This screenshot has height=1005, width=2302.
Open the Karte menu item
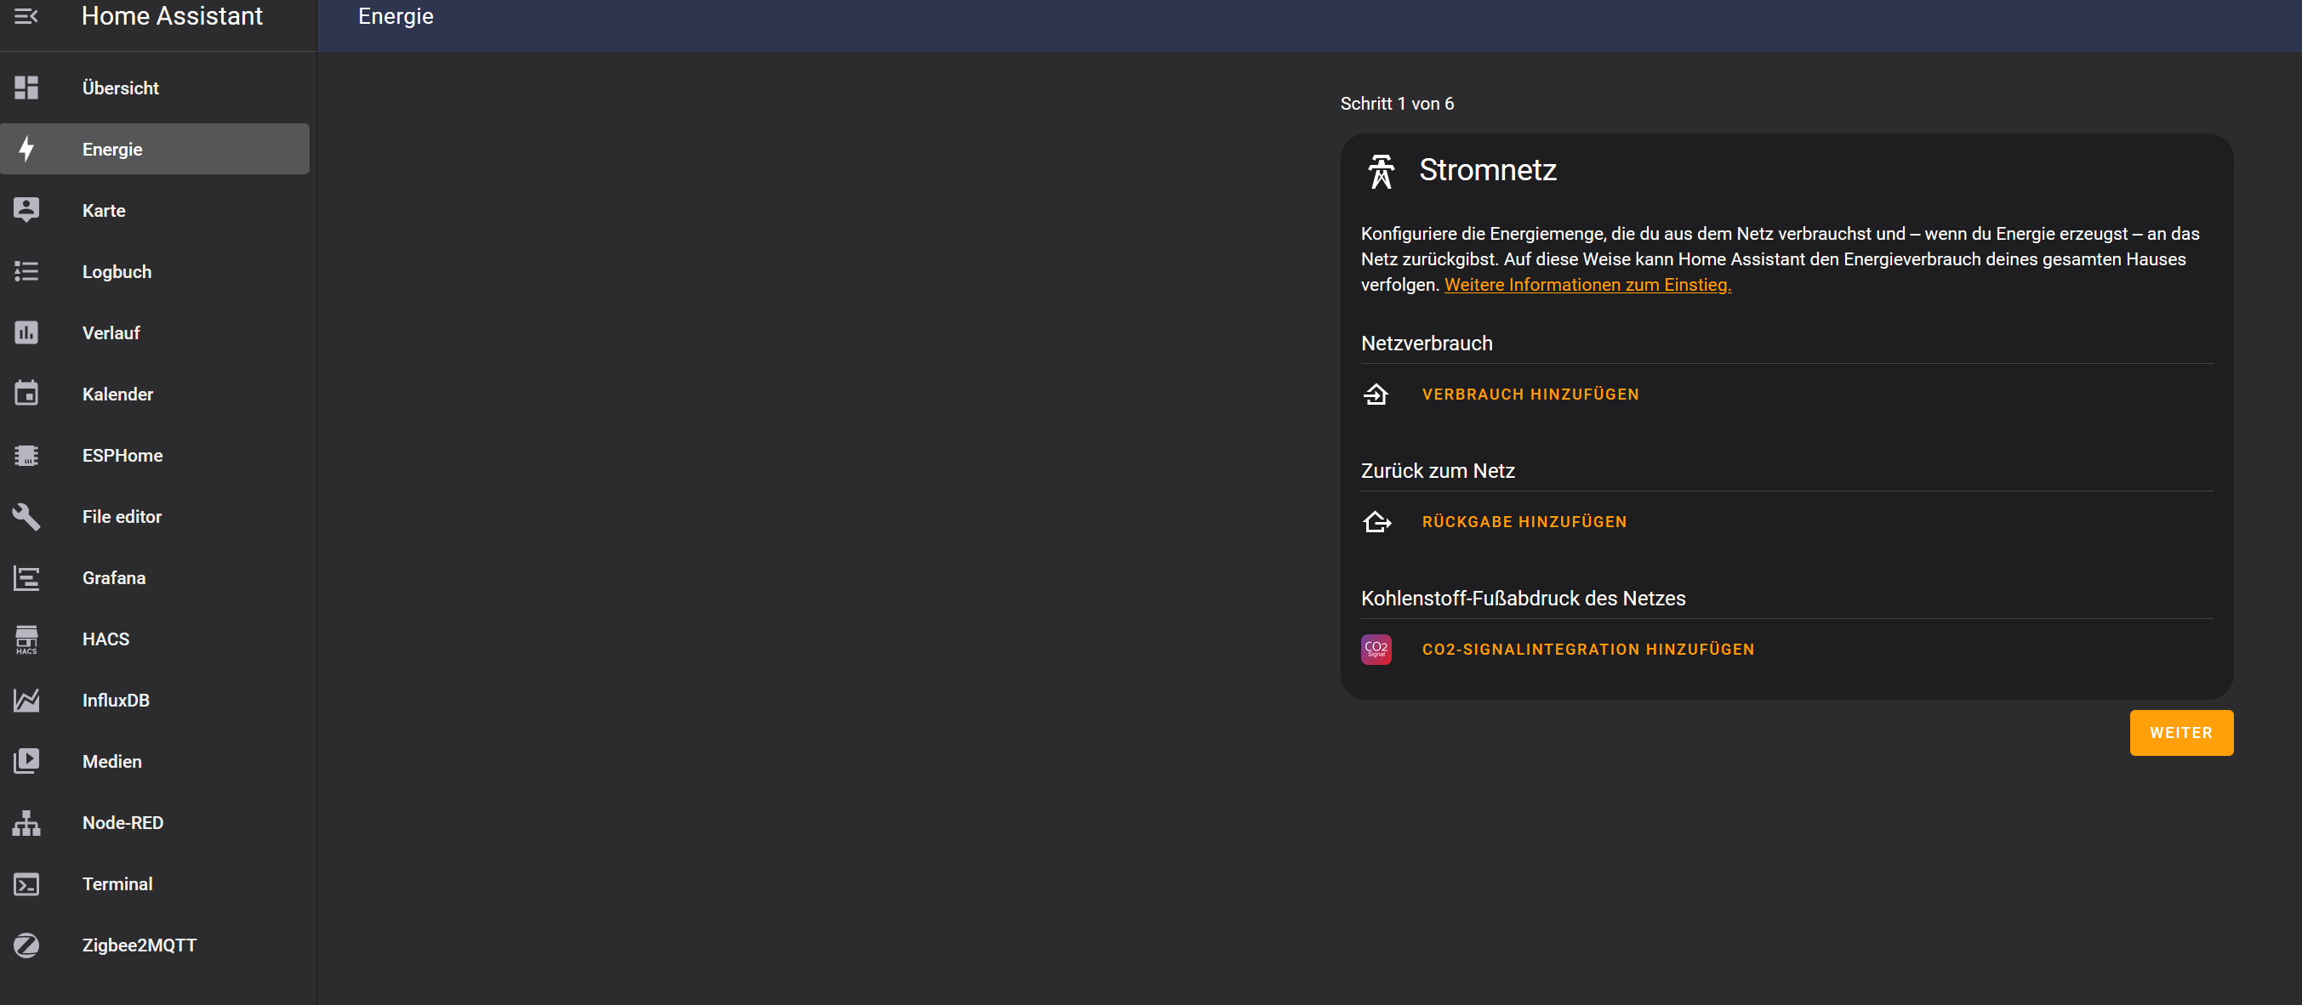point(104,211)
